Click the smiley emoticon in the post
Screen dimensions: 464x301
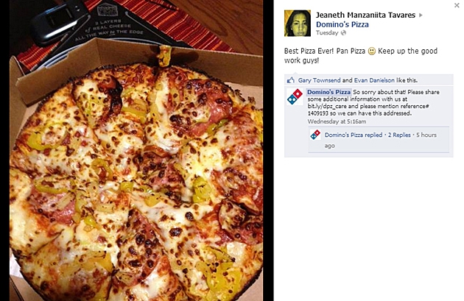point(372,52)
